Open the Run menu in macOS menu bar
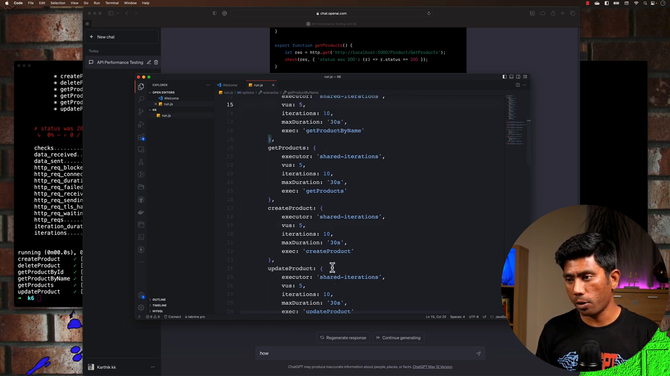This screenshot has height=376, width=670. click(x=96, y=3)
